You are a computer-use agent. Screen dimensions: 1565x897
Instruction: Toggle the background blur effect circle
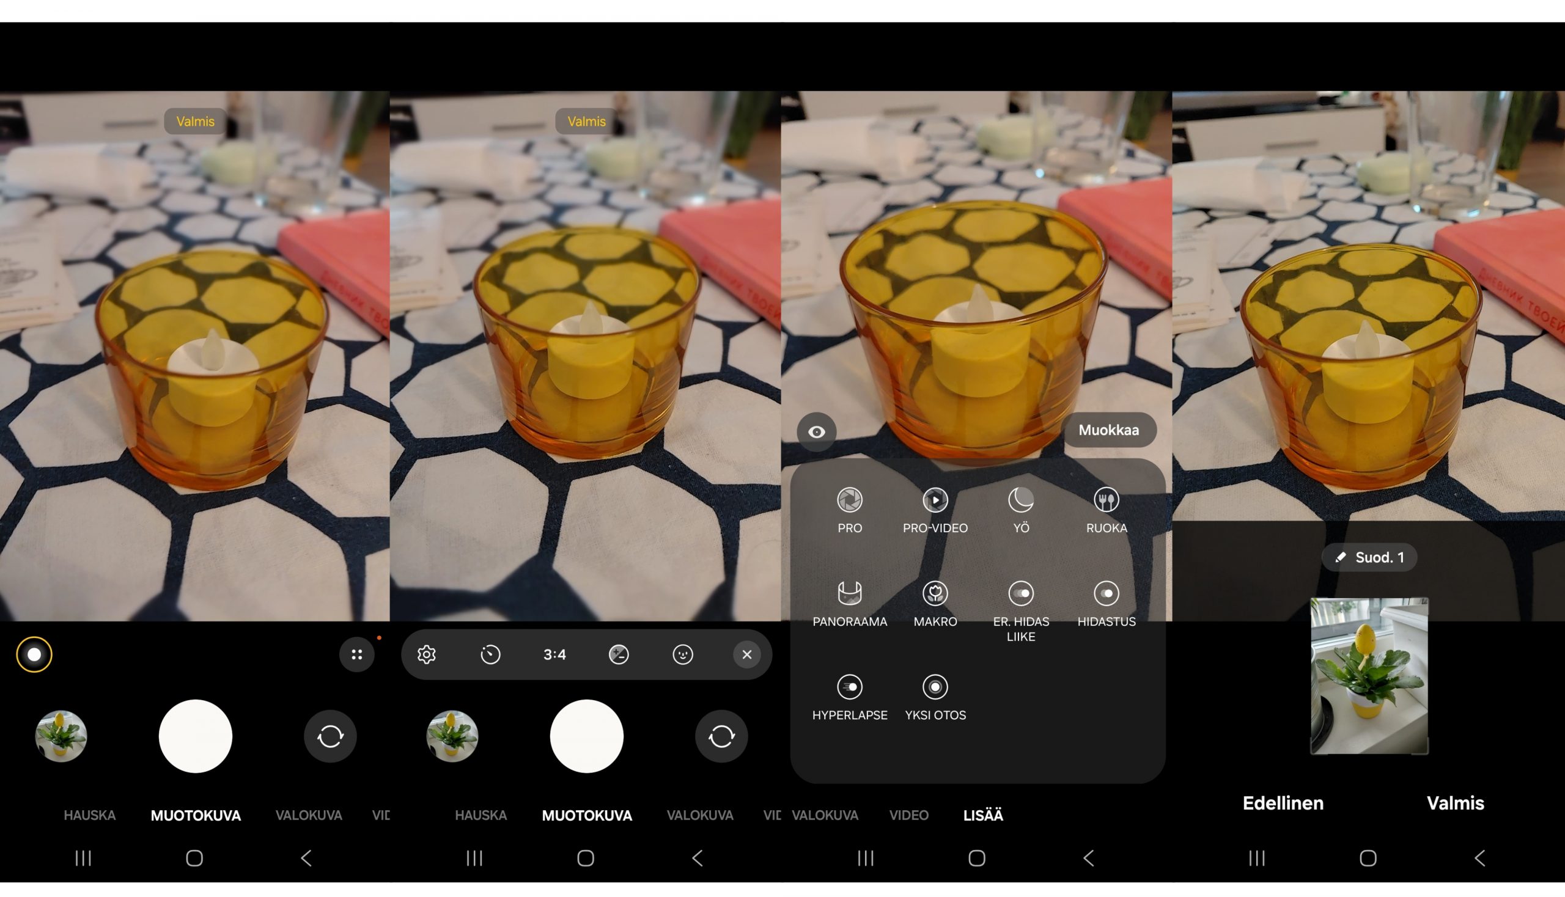[34, 654]
